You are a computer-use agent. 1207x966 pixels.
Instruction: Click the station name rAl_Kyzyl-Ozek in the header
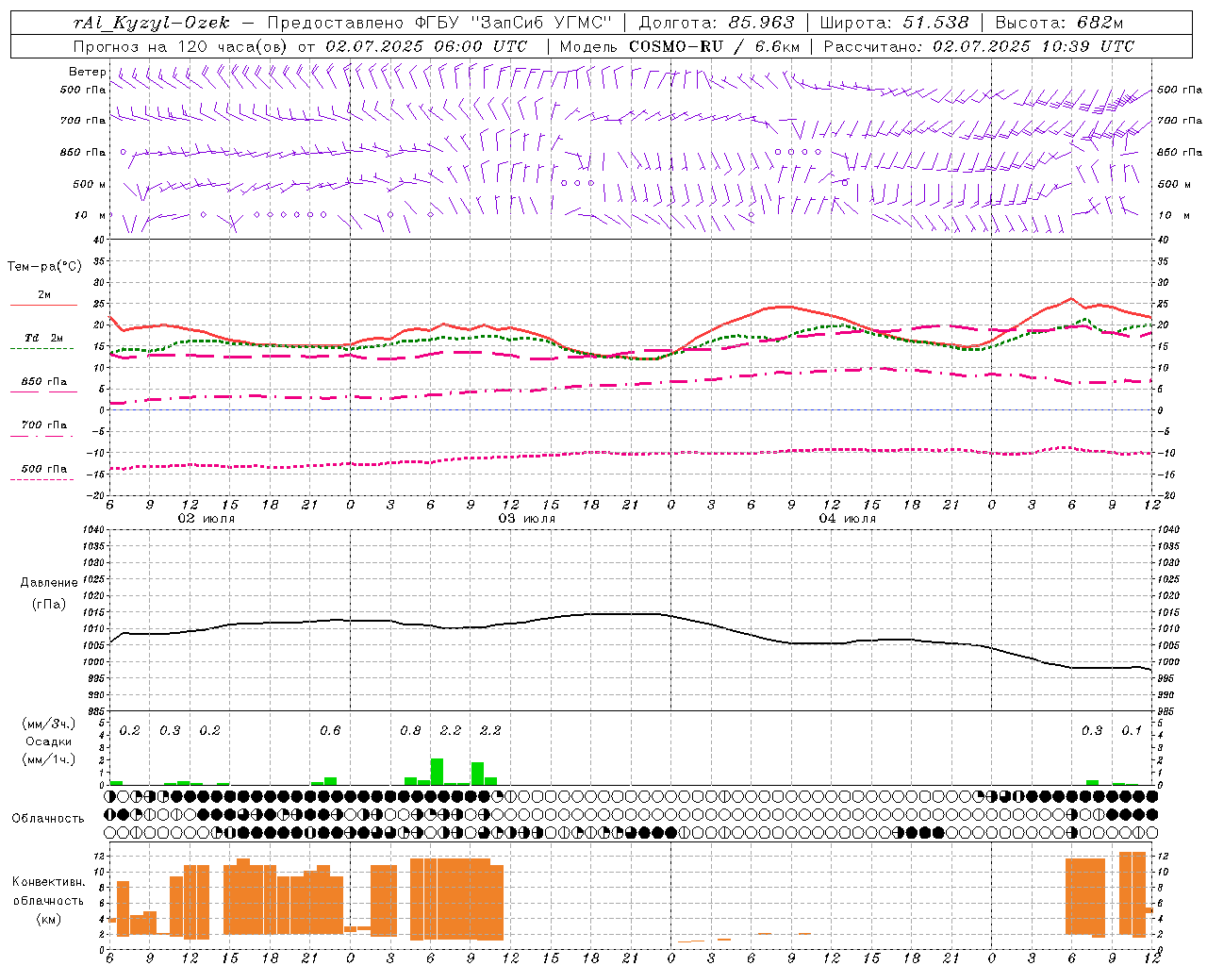click(x=151, y=23)
